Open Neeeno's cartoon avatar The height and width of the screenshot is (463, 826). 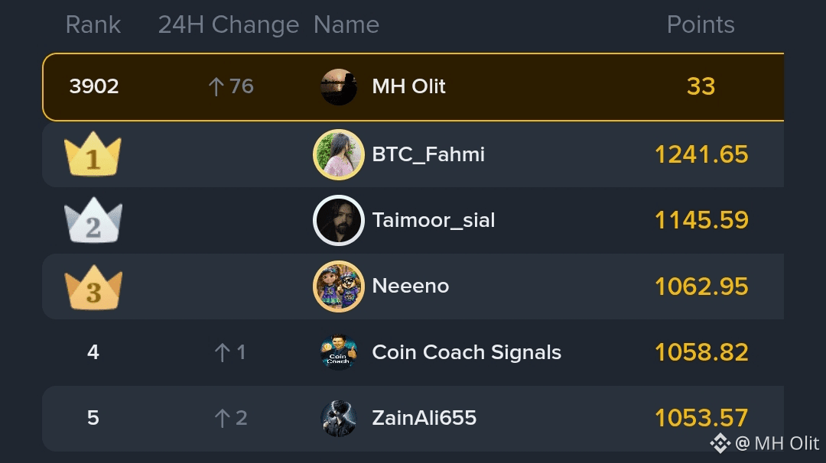click(339, 287)
